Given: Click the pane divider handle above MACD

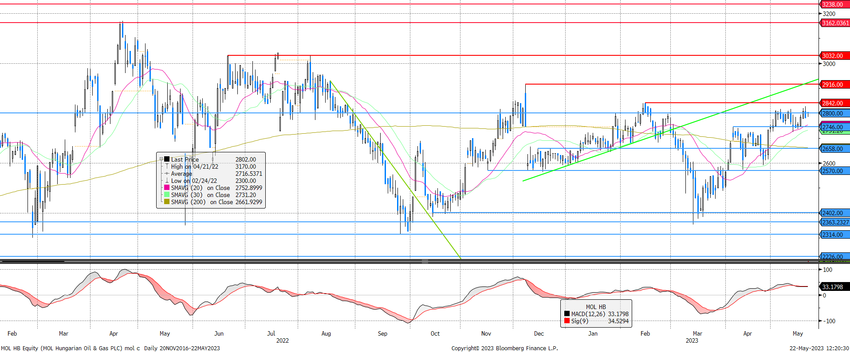Looking at the screenshot, I should (425, 262).
